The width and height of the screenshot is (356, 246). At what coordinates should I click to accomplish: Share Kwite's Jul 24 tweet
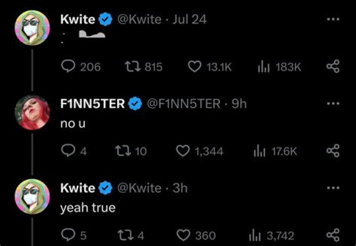(334, 67)
